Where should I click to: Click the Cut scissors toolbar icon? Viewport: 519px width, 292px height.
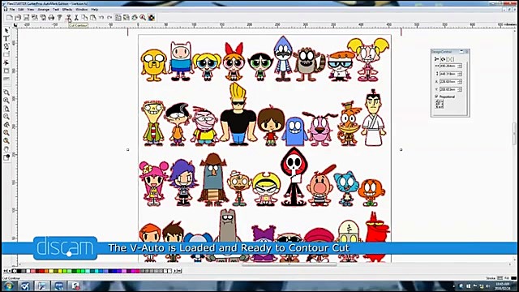click(76, 18)
